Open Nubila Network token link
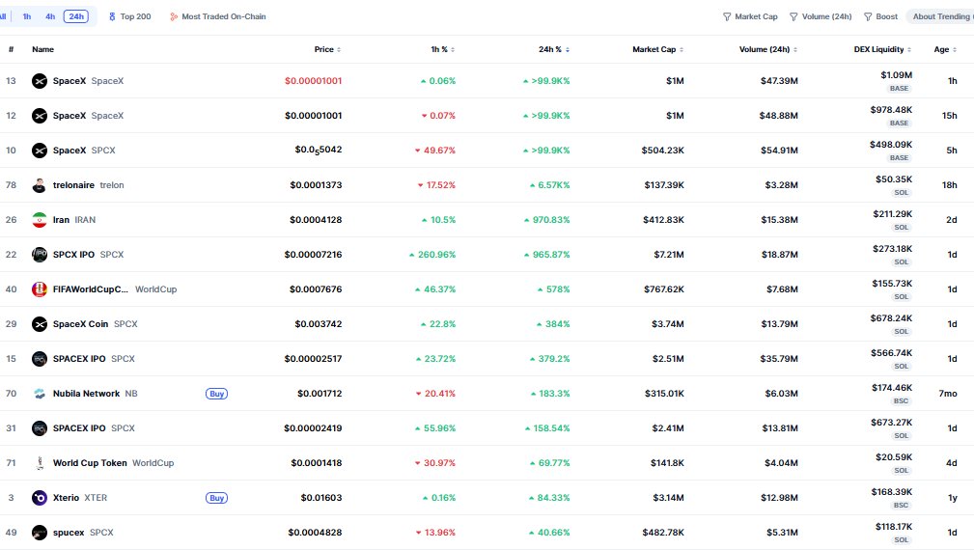 [95, 395]
